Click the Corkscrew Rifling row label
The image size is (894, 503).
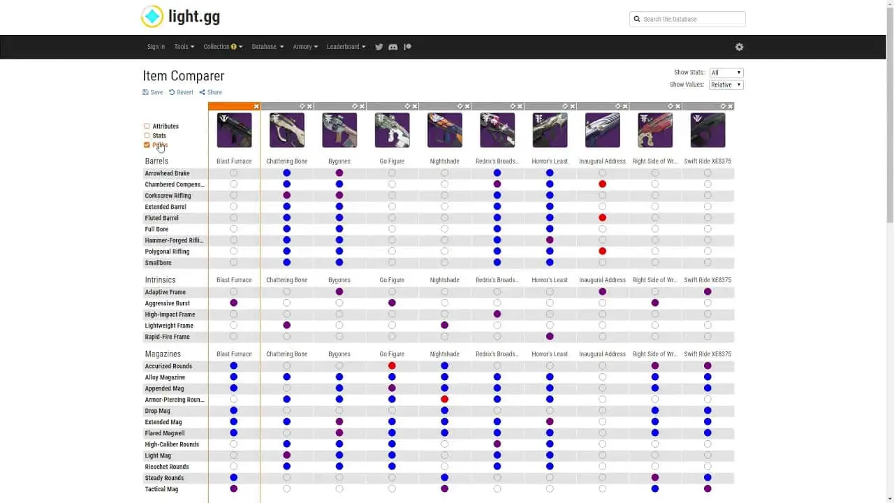(x=168, y=196)
